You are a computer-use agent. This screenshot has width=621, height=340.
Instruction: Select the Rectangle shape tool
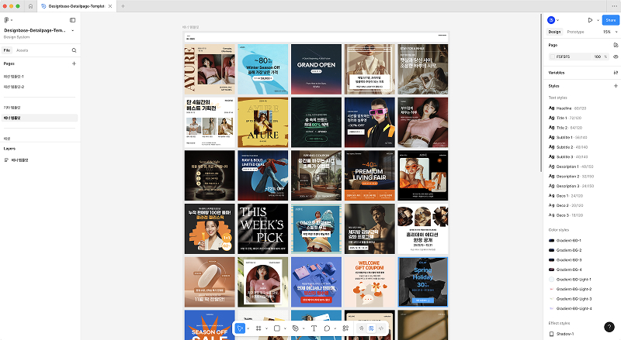tap(277, 328)
